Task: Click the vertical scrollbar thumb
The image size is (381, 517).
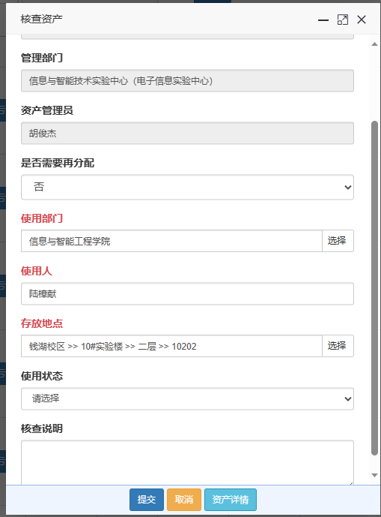Action: coord(374,288)
